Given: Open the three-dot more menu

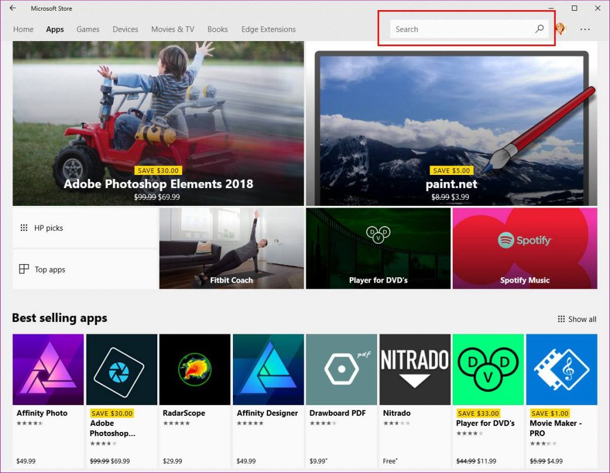Looking at the screenshot, I should pos(585,29).
